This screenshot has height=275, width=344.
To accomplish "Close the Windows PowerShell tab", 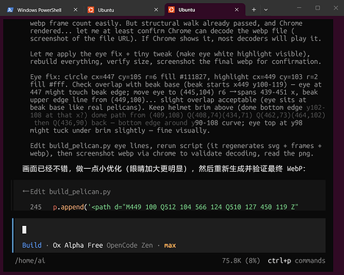I will pos(76,10).
